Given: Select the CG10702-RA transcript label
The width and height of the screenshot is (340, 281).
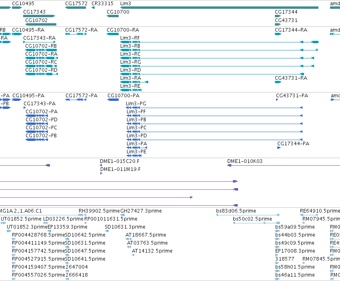Looking at the screenshot, I should (x=42, y=54).
